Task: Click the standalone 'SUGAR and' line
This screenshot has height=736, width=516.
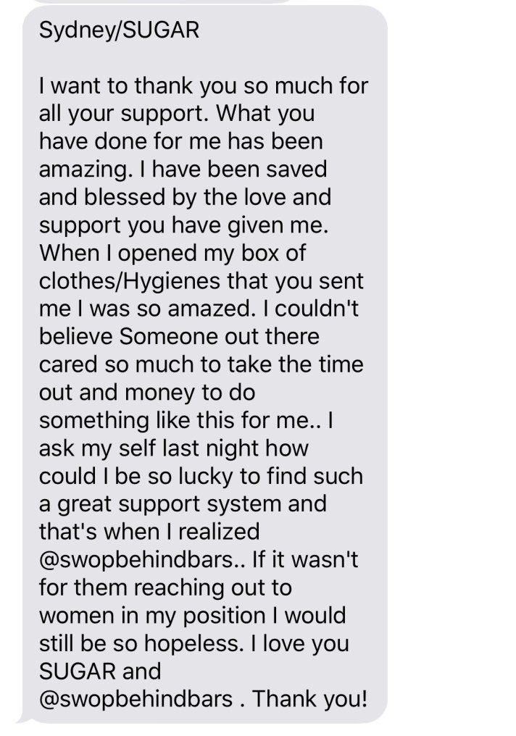Action: tap(100, 672)
